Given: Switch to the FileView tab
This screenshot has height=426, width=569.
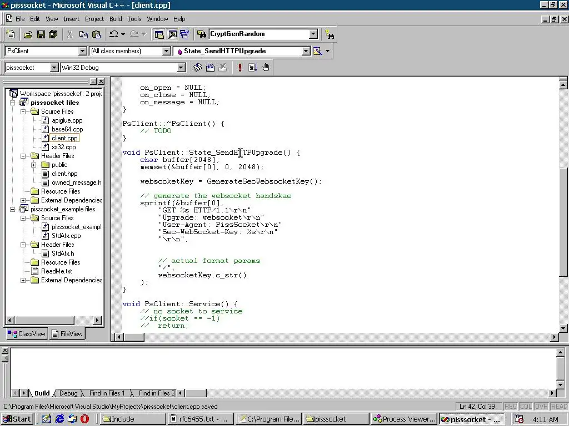Looking at the screenshot, I should [x=67, y=333].
